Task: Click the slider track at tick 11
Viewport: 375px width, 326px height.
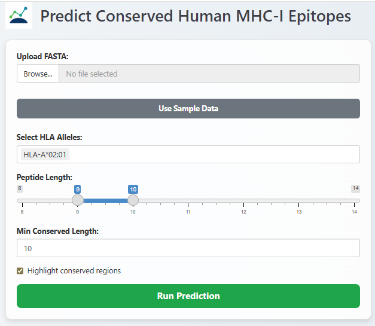Action: pyautogui.click(x=188, y=200)
